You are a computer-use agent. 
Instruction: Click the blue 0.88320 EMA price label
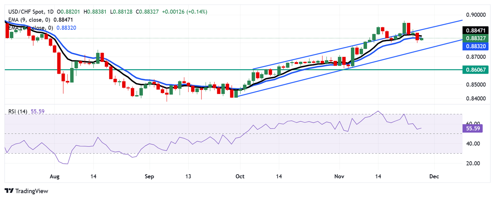[x=476, y=46]
